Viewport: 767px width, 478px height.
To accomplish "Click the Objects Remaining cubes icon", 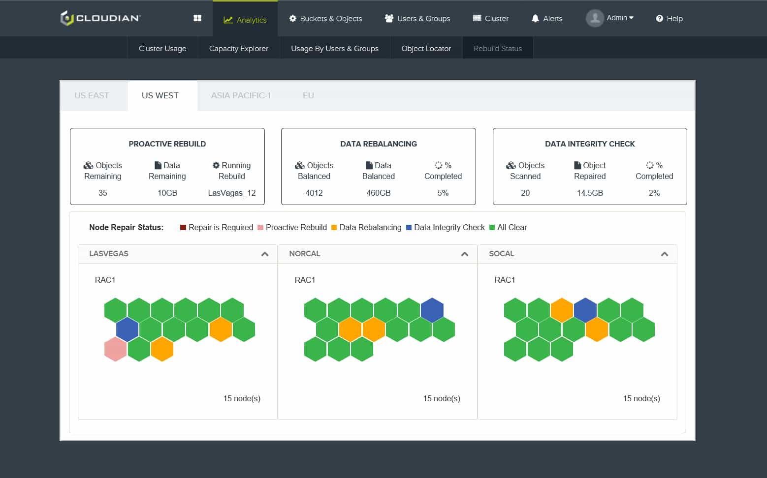I will point(89,165).
